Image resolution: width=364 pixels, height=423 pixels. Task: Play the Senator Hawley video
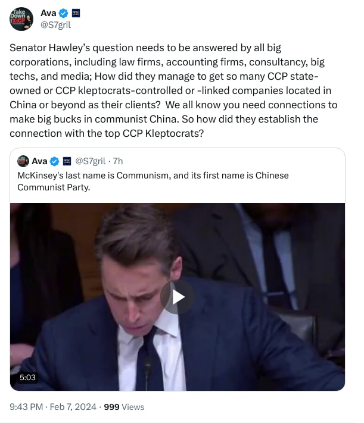[x=177, y=296]
